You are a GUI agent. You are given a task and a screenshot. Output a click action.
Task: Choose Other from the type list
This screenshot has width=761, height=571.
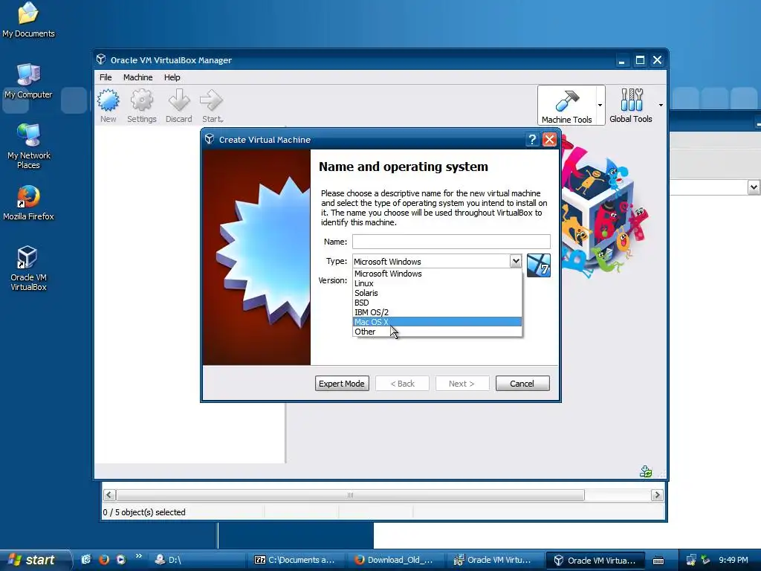(x=437, y=332)
